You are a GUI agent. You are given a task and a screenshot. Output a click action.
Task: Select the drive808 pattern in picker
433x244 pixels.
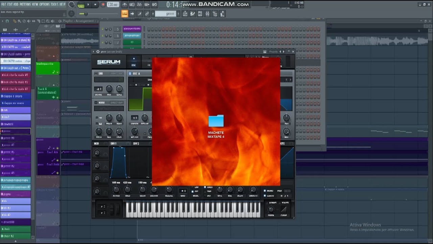click(16, 222)
